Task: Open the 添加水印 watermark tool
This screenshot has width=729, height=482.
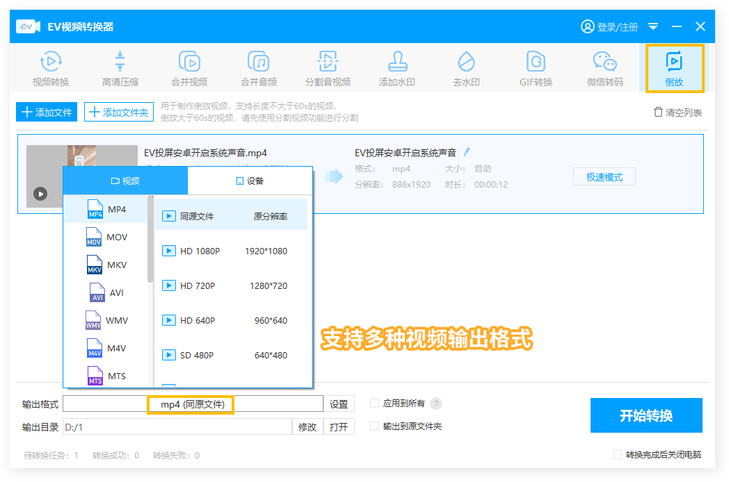Action: click(x=396, y=69)
